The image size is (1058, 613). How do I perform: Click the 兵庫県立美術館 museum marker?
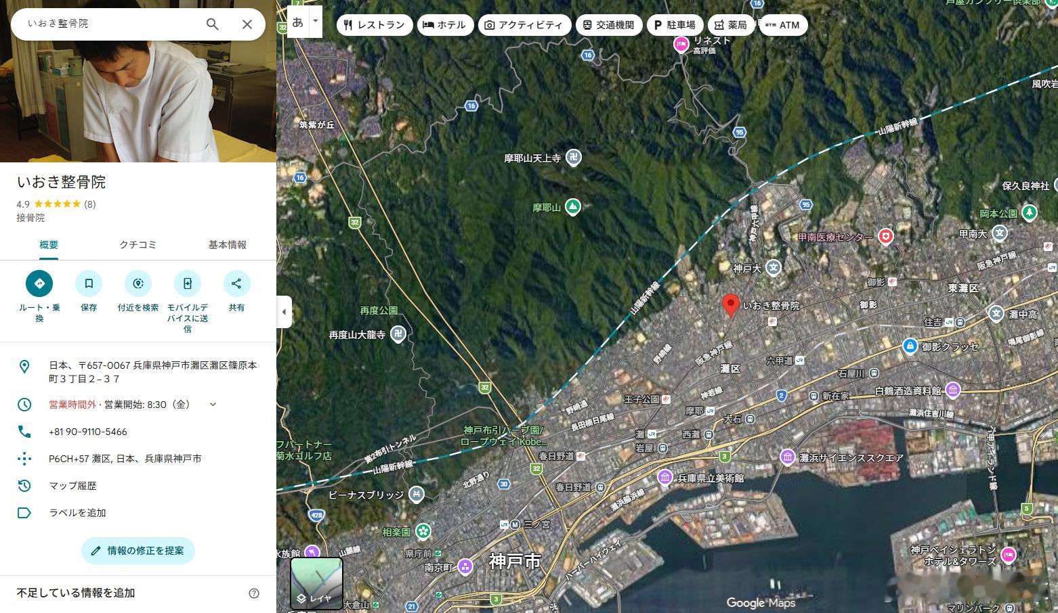665,478
